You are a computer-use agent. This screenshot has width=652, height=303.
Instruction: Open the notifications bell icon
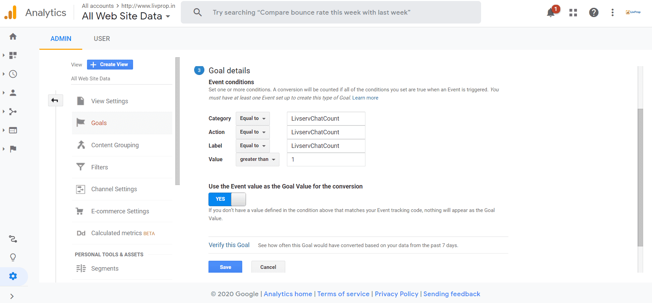coord(551,13)
